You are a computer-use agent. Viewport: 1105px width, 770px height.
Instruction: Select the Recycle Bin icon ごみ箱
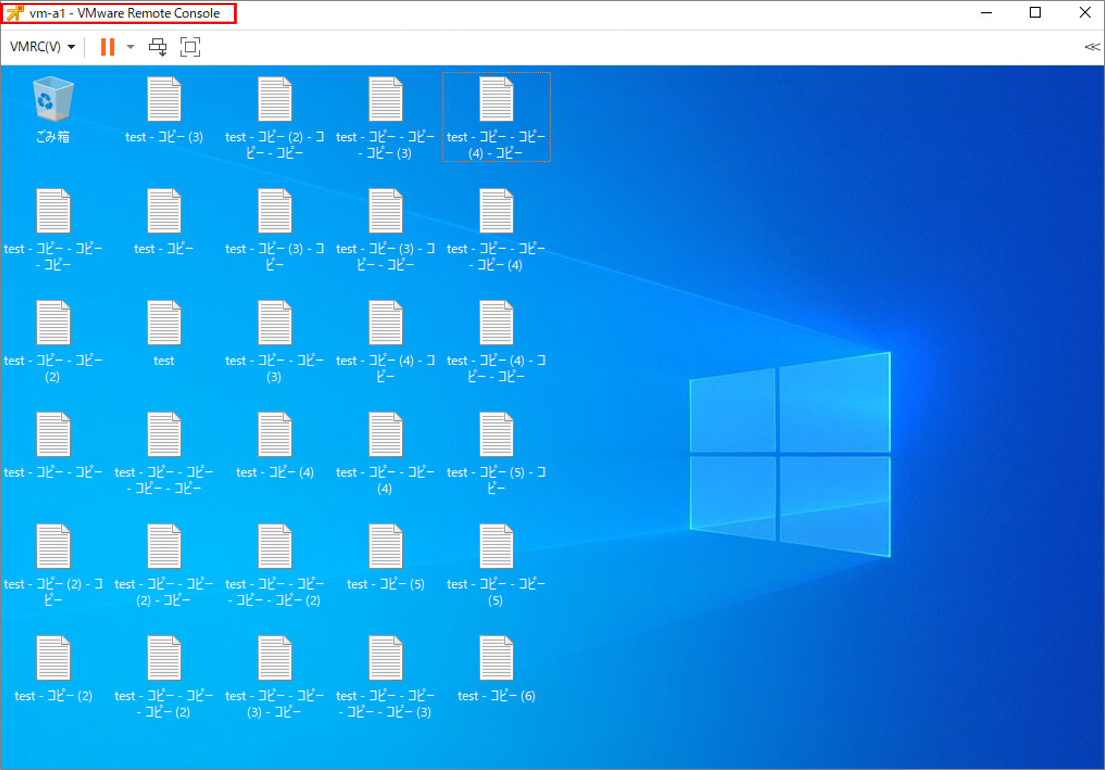pos(53,110)
